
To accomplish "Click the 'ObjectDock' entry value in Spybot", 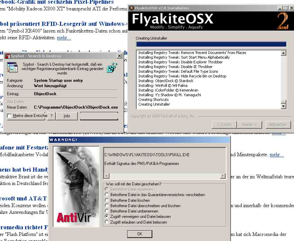I will 45,94.
